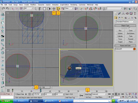Open the Standard Primitives category dropdown
Viewport: 138px width, 103px height.
click(x=125, y=22)
